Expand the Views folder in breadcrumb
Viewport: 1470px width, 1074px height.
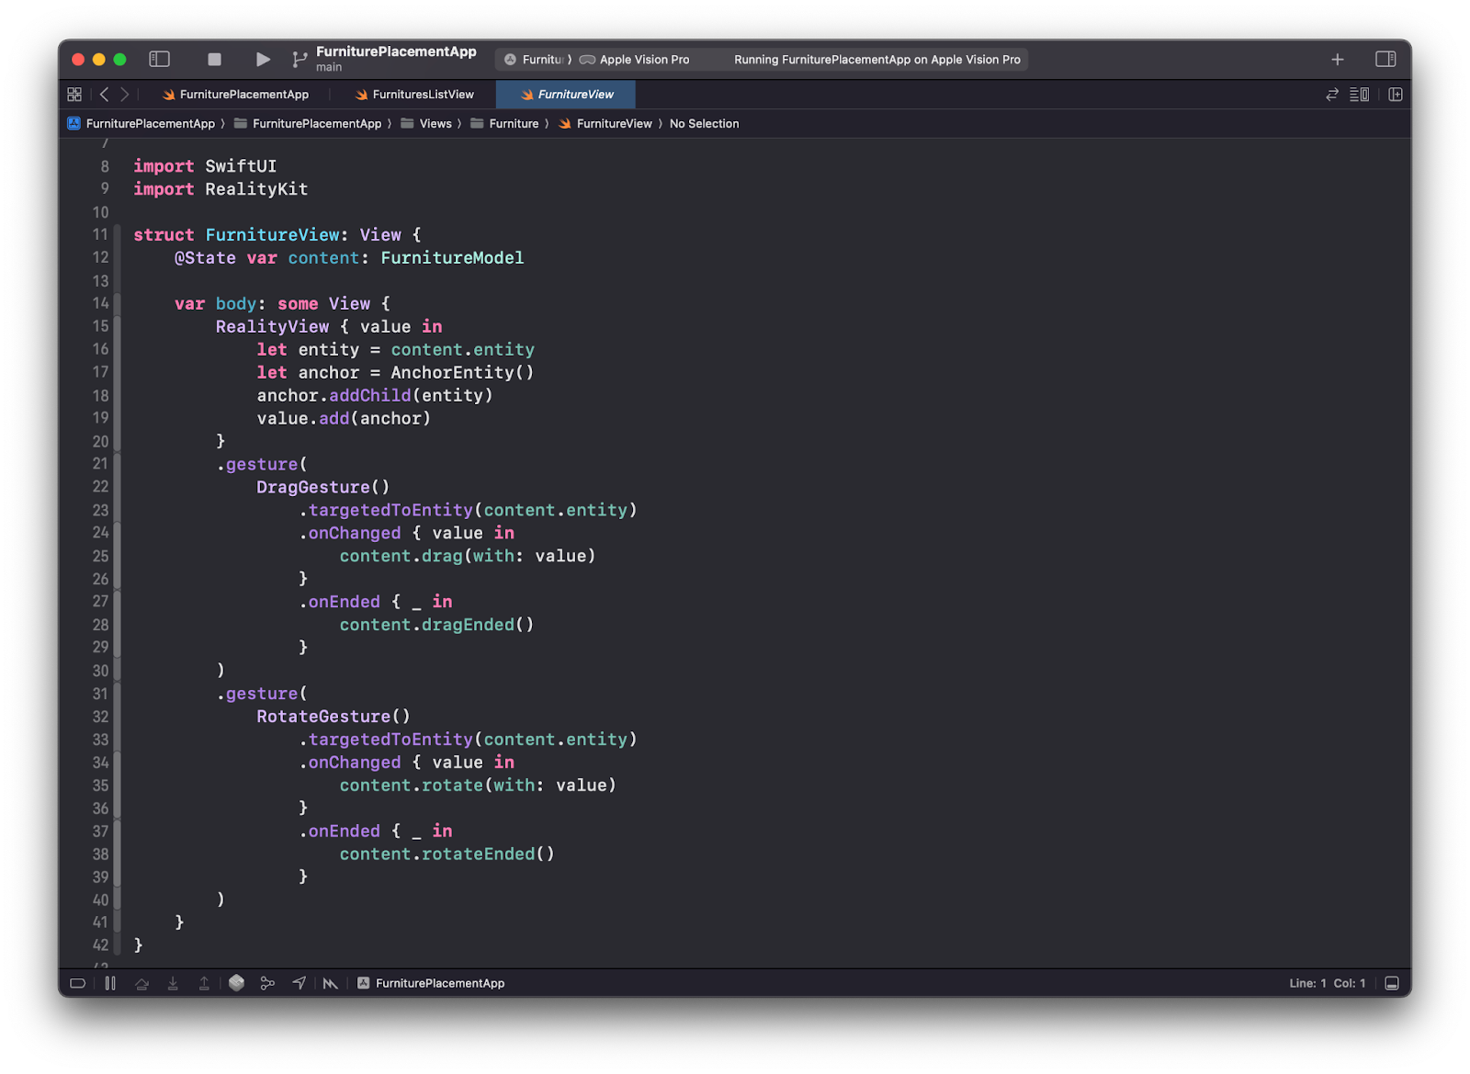click(435, 124)
